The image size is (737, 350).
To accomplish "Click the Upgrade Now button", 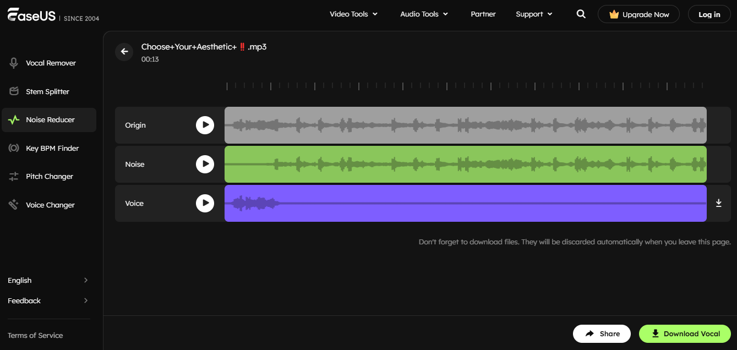I will pos(638,14).
